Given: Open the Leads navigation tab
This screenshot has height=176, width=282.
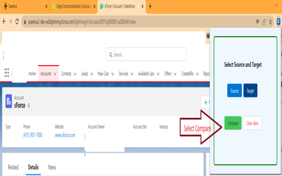Looking at the screenshot, I should (x=85, y=74).
